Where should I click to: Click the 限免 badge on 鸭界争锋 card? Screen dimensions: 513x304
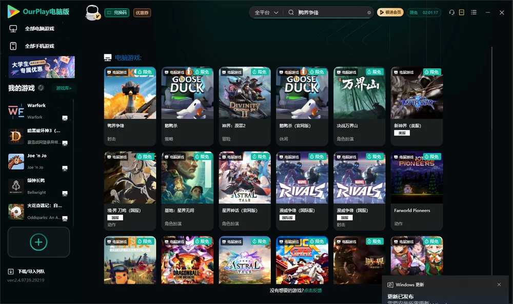[x=145, y=72]
